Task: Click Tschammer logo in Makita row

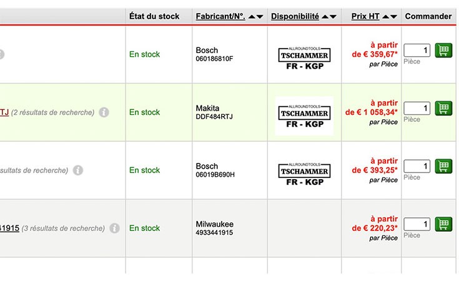Action: click(305, 116)
